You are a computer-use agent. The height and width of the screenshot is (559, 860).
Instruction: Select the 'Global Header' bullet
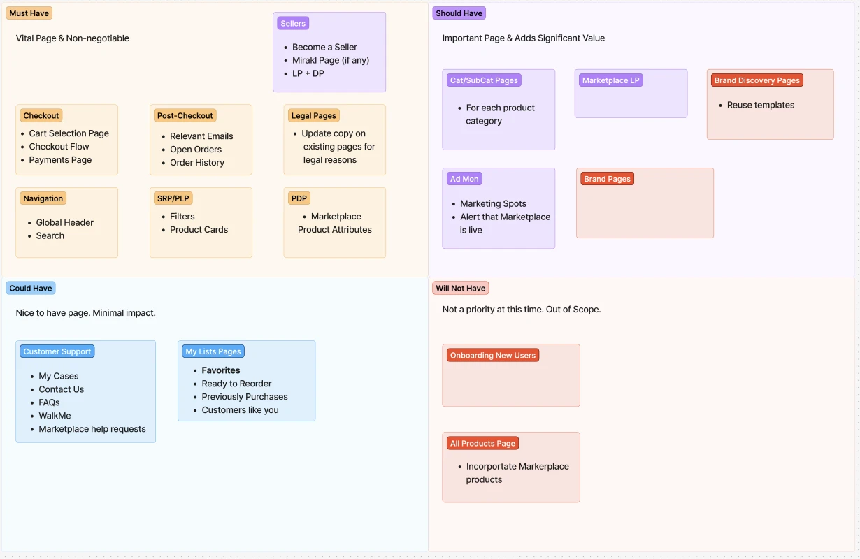pos(65,222)
